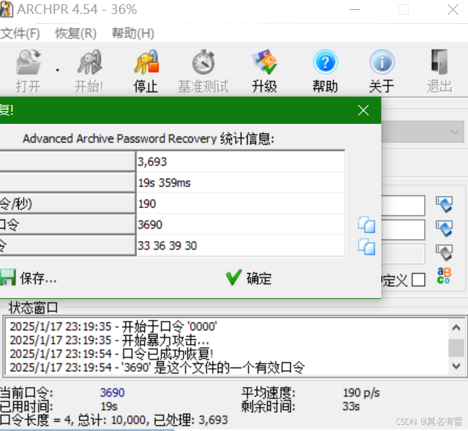The height and width of the screenshot is (431, 468).
Task: Select log line 口令已成功恢复!
Action: (x=111, y=354)
